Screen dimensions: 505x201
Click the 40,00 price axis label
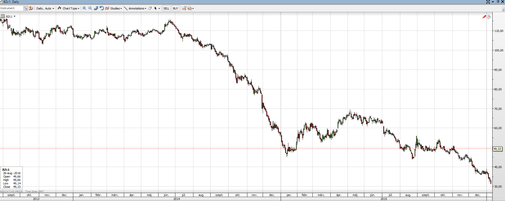click(498, 167)
